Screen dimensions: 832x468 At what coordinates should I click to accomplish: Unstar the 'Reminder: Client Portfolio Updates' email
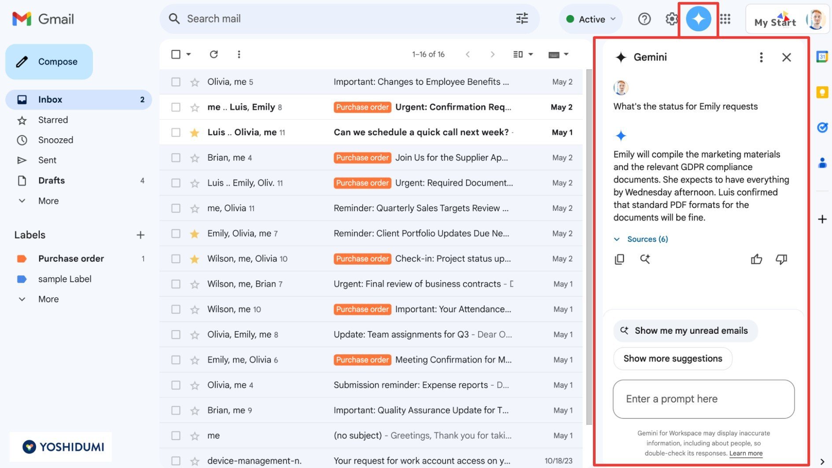click(195, 234)
